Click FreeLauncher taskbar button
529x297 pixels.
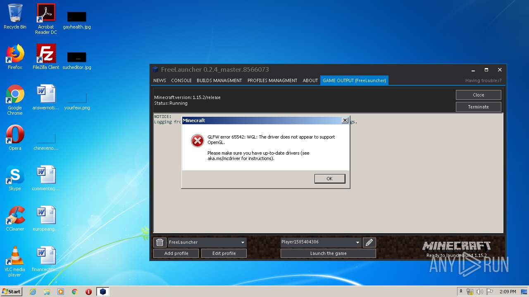[103, 292]
